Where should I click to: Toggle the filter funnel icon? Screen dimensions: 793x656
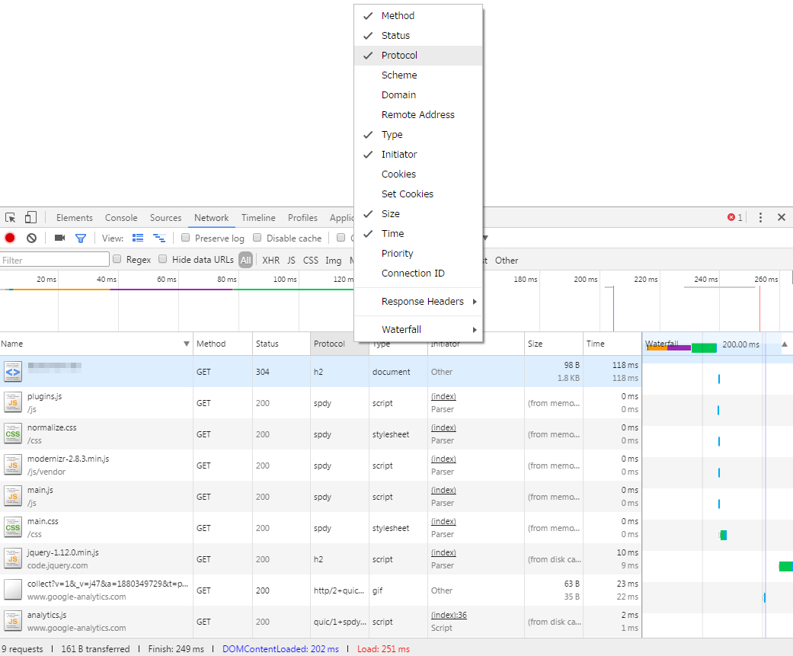pyautogui.click(x=81, y=238)
